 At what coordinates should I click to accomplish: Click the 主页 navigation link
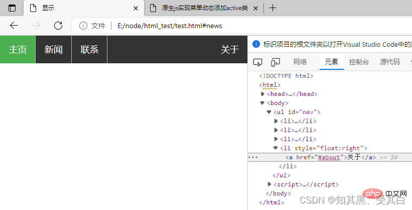(x=18, y=49)
